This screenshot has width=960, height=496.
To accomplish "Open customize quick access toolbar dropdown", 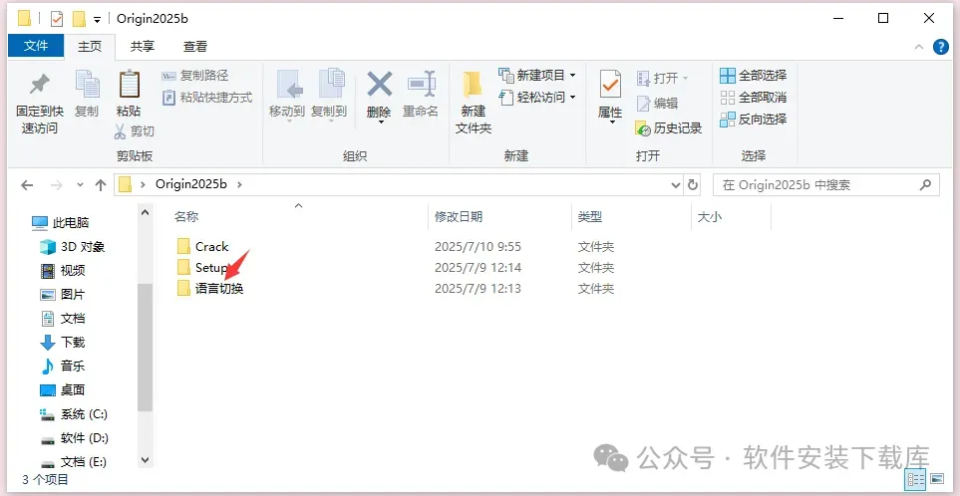I will click(x=97, y=20).
